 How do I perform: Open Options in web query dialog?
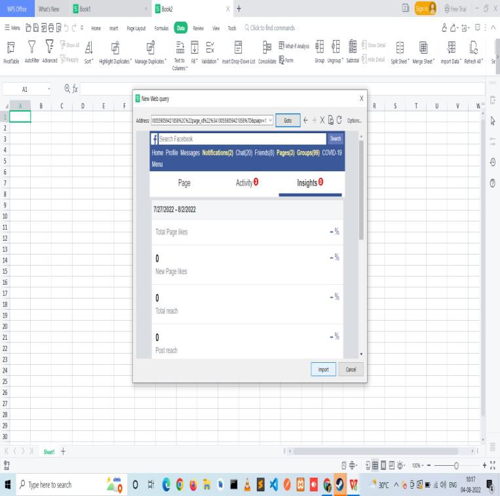click(x=354, y=121)
